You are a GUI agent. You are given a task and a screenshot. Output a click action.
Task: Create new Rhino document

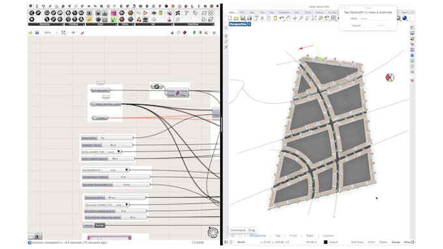coord(230,18)
